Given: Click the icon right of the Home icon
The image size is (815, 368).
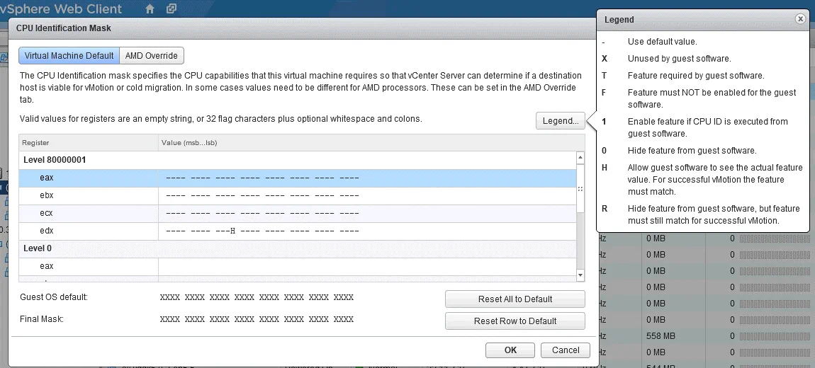Looking at the screenshot, I should click(171, 9).
